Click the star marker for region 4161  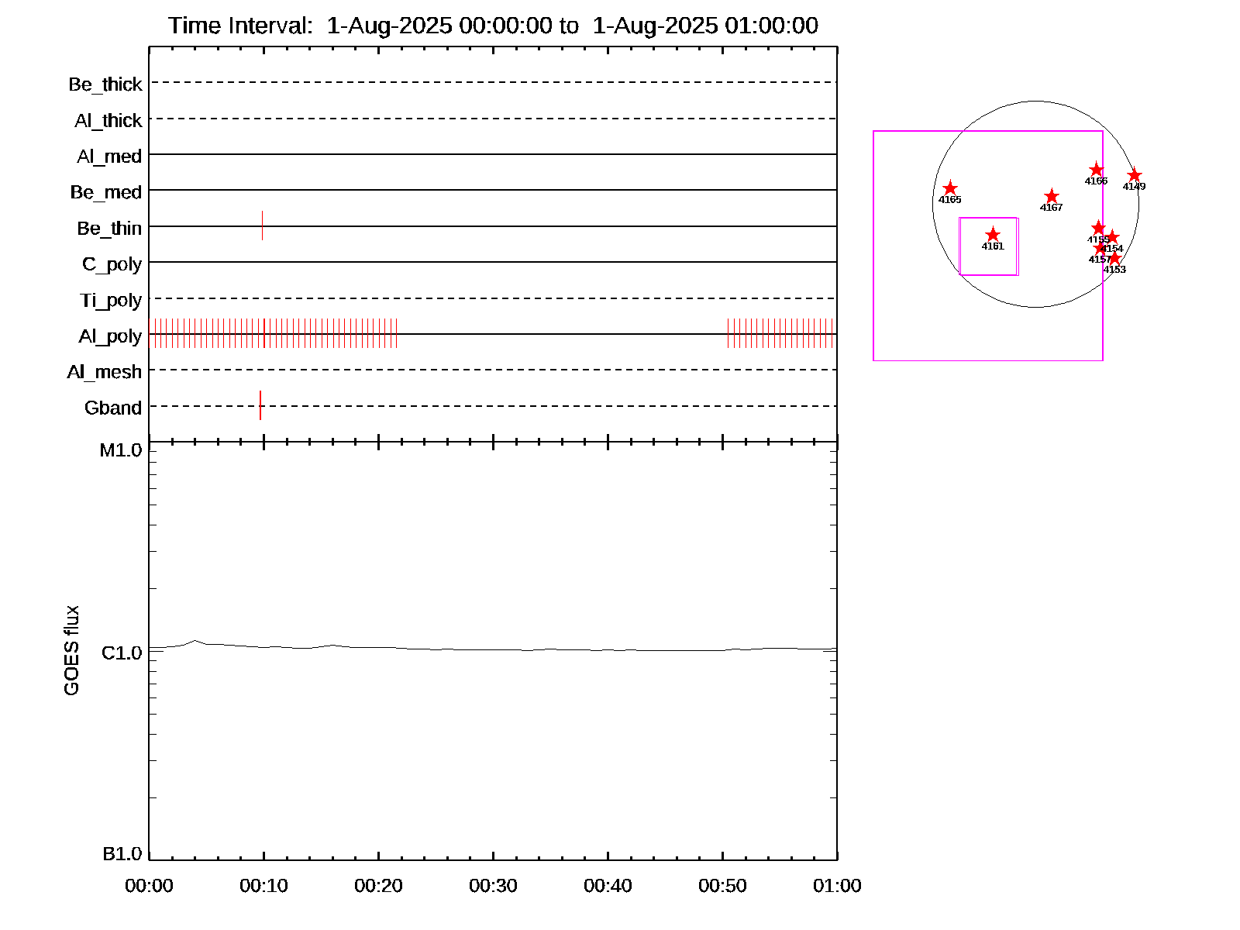(x=993, y=235)
